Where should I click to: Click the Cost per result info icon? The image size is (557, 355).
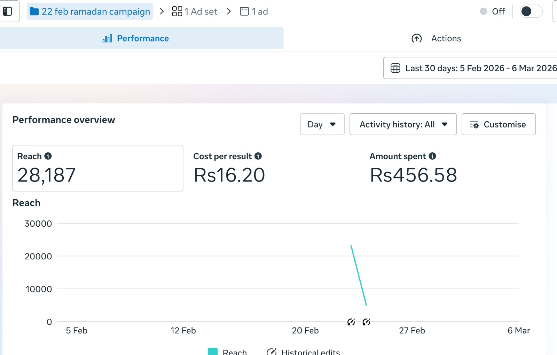[258, 156]
